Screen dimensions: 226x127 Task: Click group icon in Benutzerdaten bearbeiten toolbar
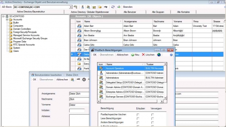[x=72, y=80]
